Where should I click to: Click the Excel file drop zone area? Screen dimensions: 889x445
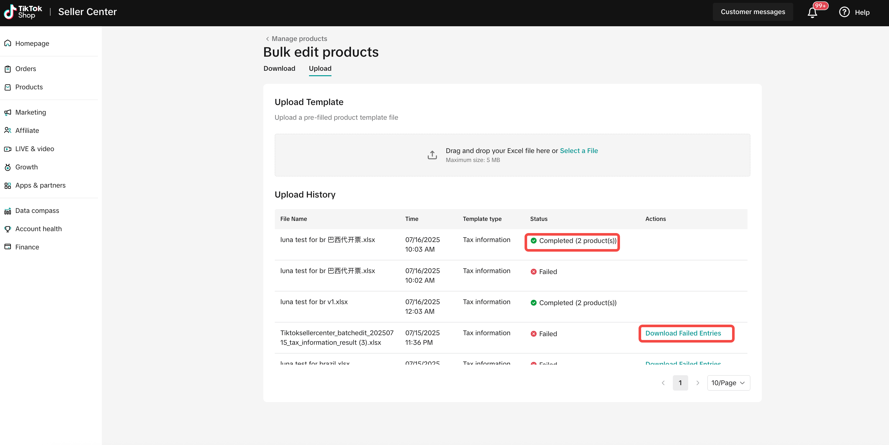[x=512, y=155]
